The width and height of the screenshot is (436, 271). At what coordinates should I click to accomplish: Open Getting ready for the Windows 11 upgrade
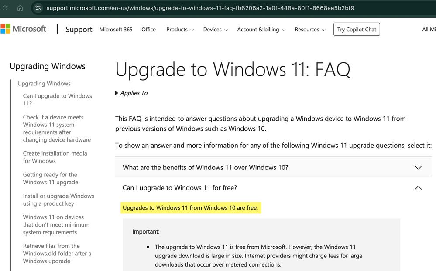click(x=50, y=178)
